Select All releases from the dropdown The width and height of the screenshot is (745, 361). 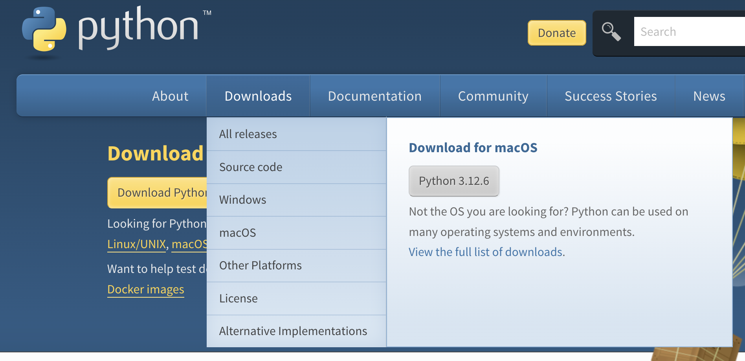click(296, 134)
